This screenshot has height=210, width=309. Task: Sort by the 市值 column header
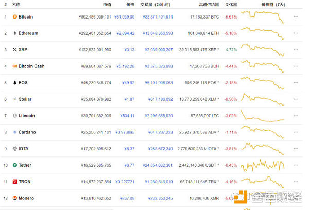[x=107, y=4]
